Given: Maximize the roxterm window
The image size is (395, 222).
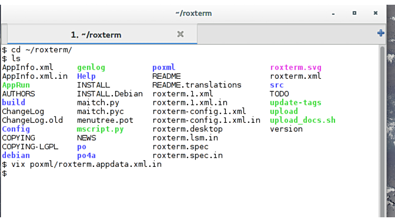Looking at the screenshot, I should point(355,13).
